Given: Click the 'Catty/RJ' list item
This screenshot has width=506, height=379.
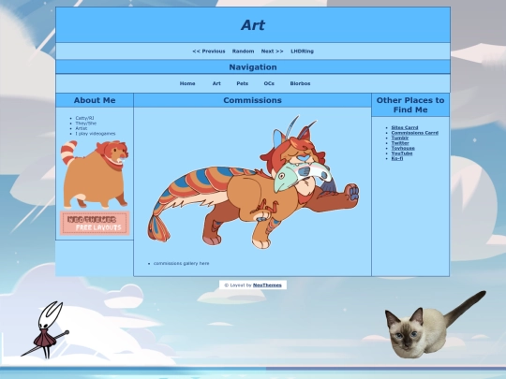Looking at the screenshot, I should [84, 118].
